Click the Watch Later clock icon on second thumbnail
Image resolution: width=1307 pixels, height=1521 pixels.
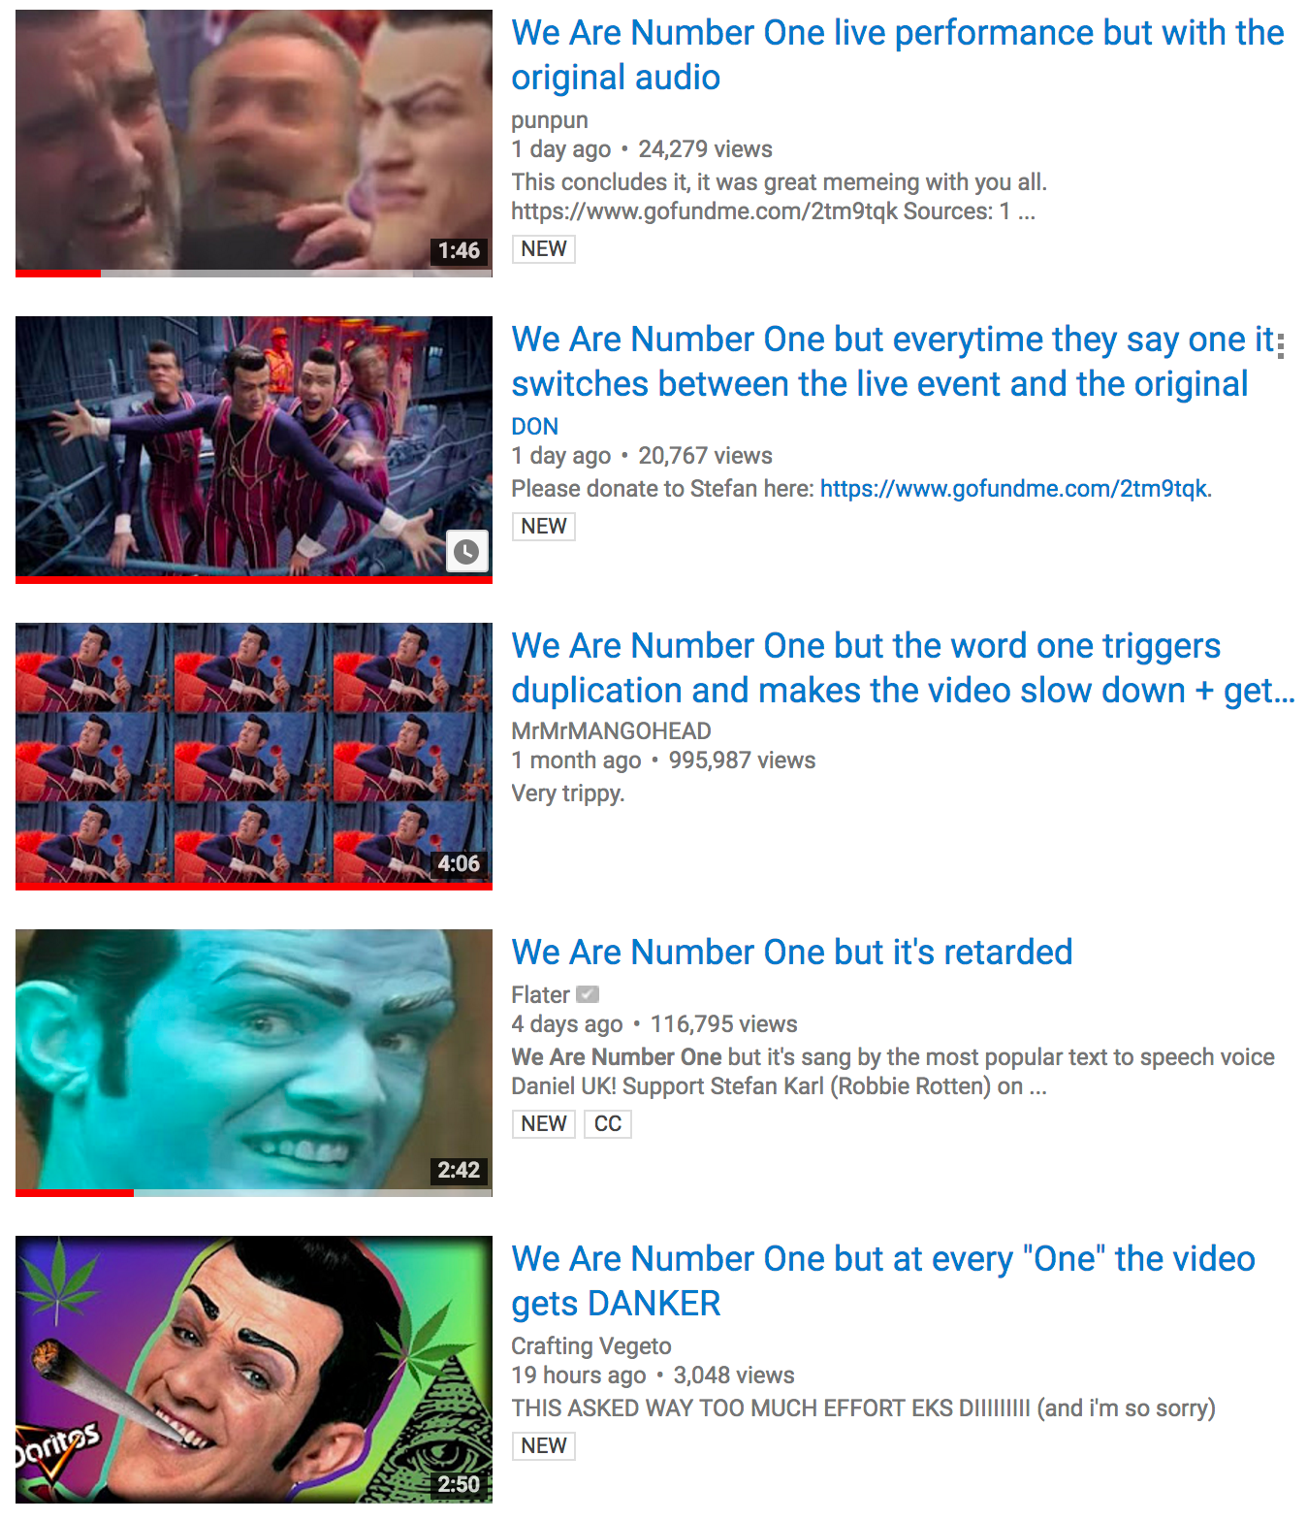466,552
